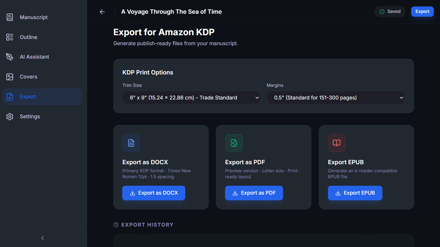This screenshot has width=440, height=247.
Task: Select the Export sidebar item
Action: [x=42, y=97]
